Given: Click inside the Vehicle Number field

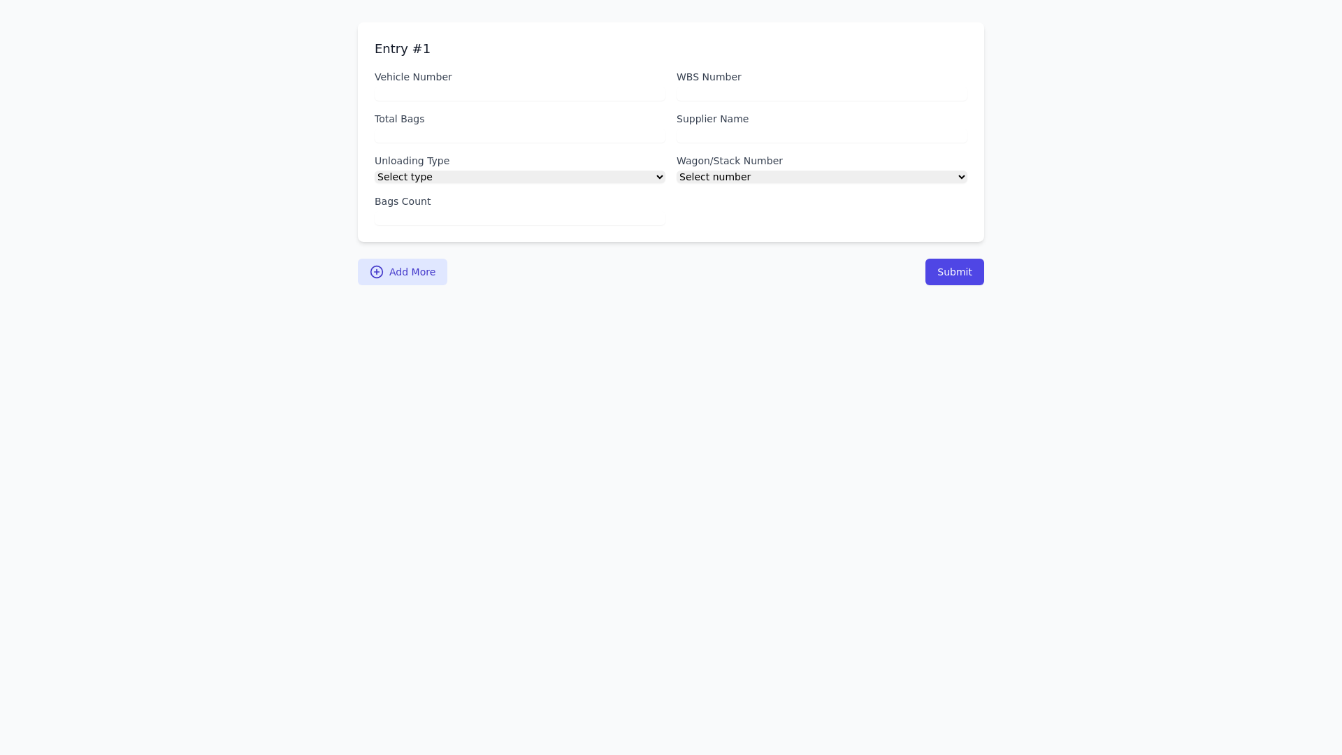Looking at the screenshot, I should (519, 93).
